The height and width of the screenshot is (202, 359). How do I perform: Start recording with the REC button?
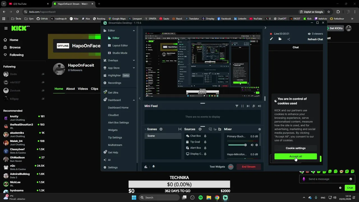click(x=231, y=167)
